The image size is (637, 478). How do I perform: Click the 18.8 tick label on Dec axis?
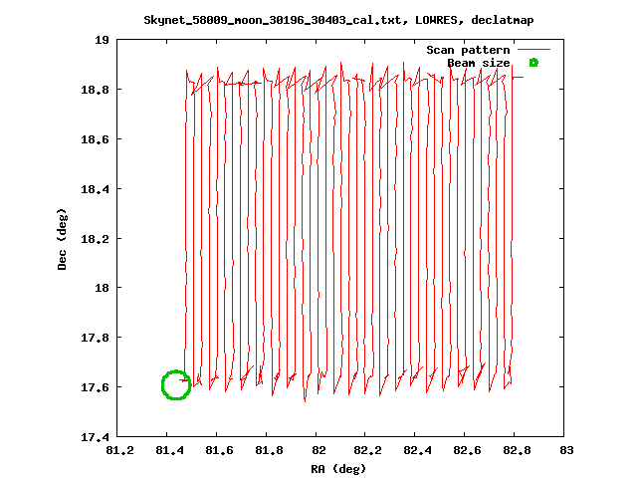96,90
